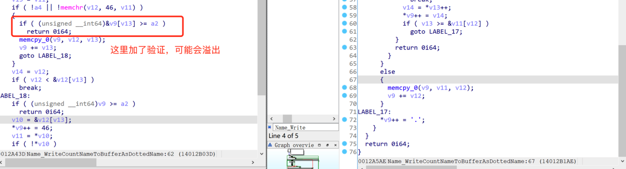Click "*v9++ = '.';" on line 72
The width and height of the screenshot is (626, 169).
pos(402,120)
